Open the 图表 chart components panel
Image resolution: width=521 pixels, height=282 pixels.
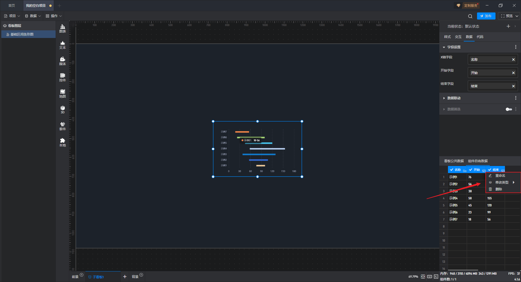point(62,28)
